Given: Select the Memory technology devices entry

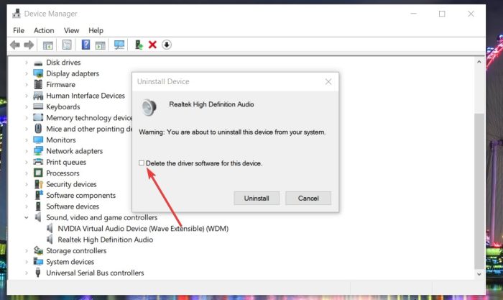Looking at the screenshot, I should [x=89, y=118].
